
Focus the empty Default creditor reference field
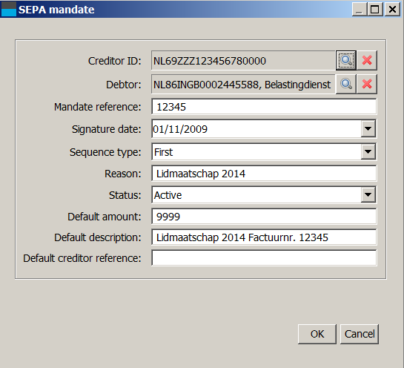(x=264, y=258)
